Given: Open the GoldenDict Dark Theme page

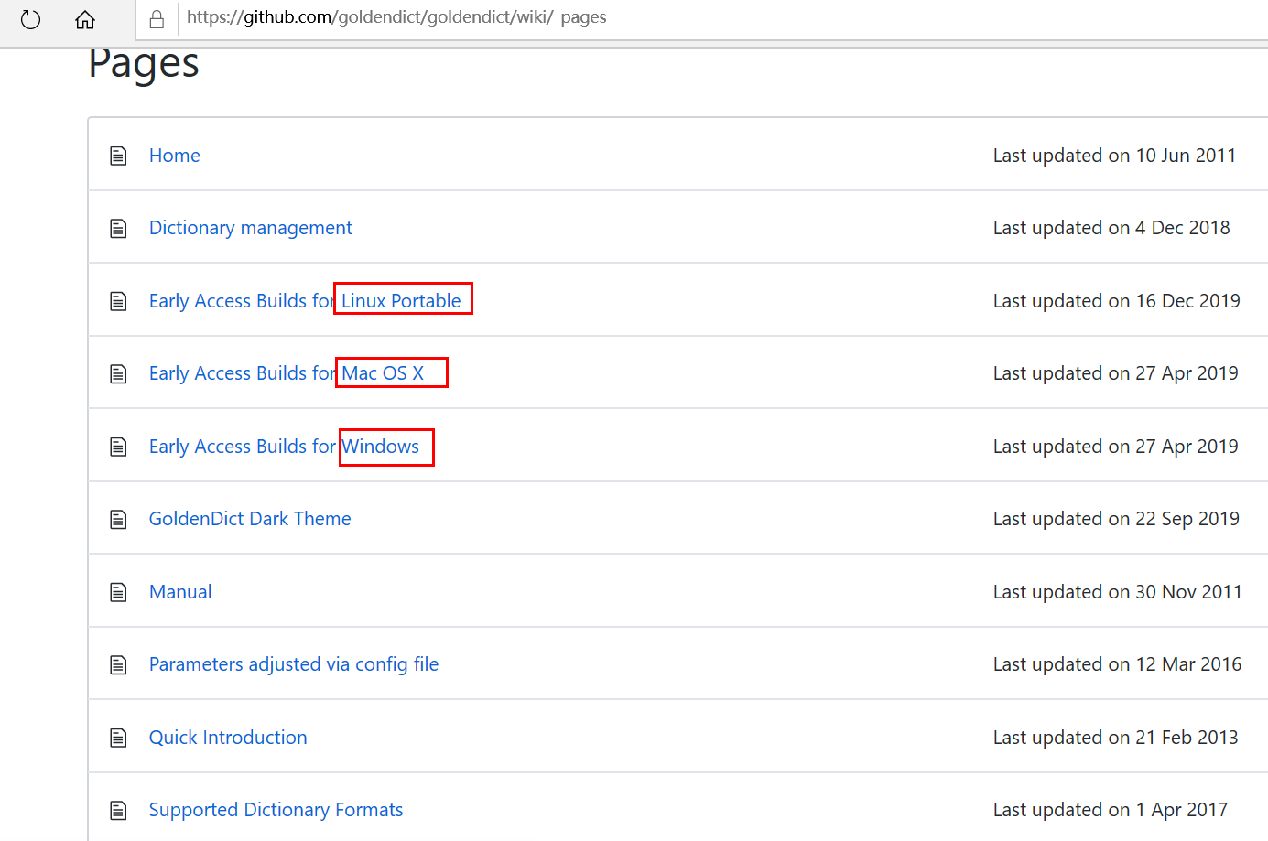Looking at the screenshot, I should pos(250,519).
